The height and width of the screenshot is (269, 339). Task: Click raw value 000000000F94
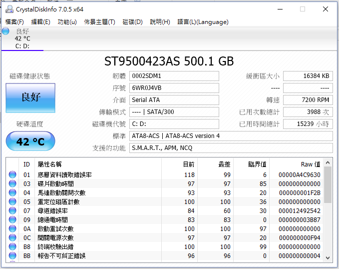point(300,238)
